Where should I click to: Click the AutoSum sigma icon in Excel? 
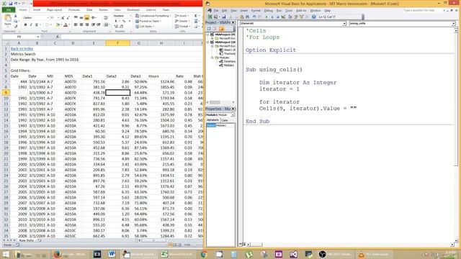196,16
